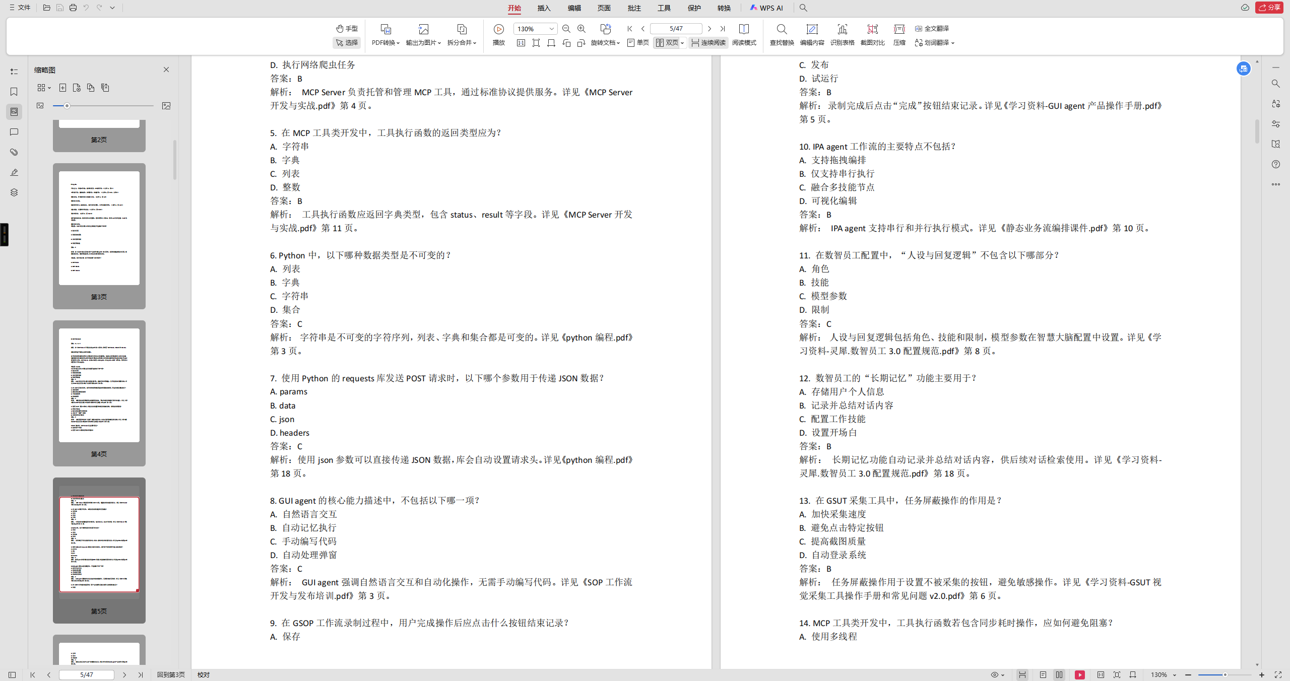Enable the hand tool mode
The image size is (1290, 681).
click(347, 29)
